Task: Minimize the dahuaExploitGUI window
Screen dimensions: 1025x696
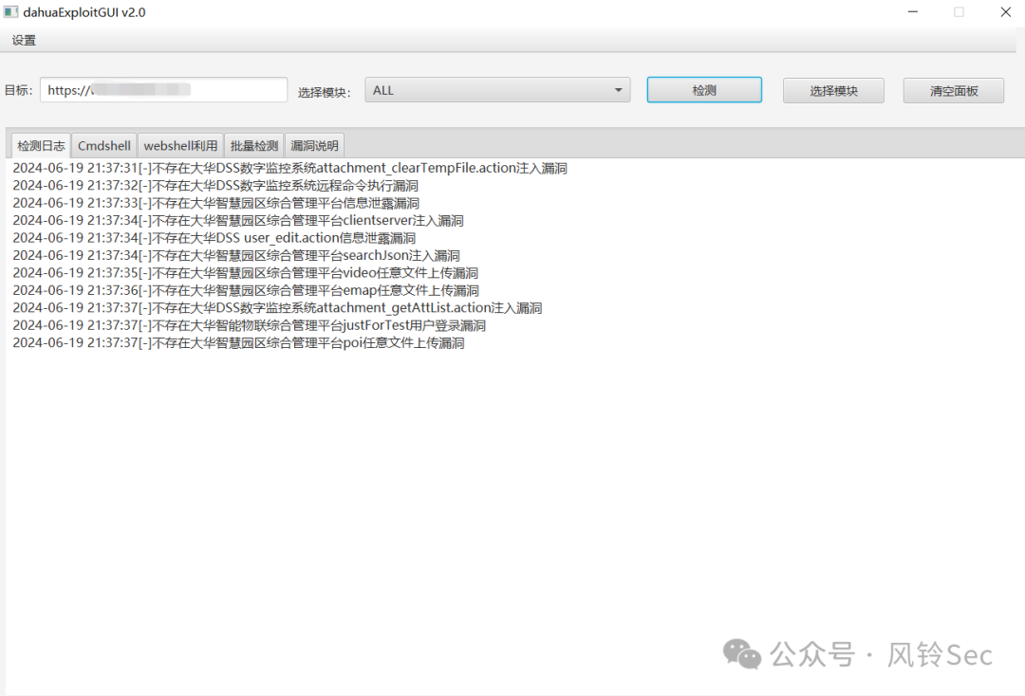Action: point(913,11)
